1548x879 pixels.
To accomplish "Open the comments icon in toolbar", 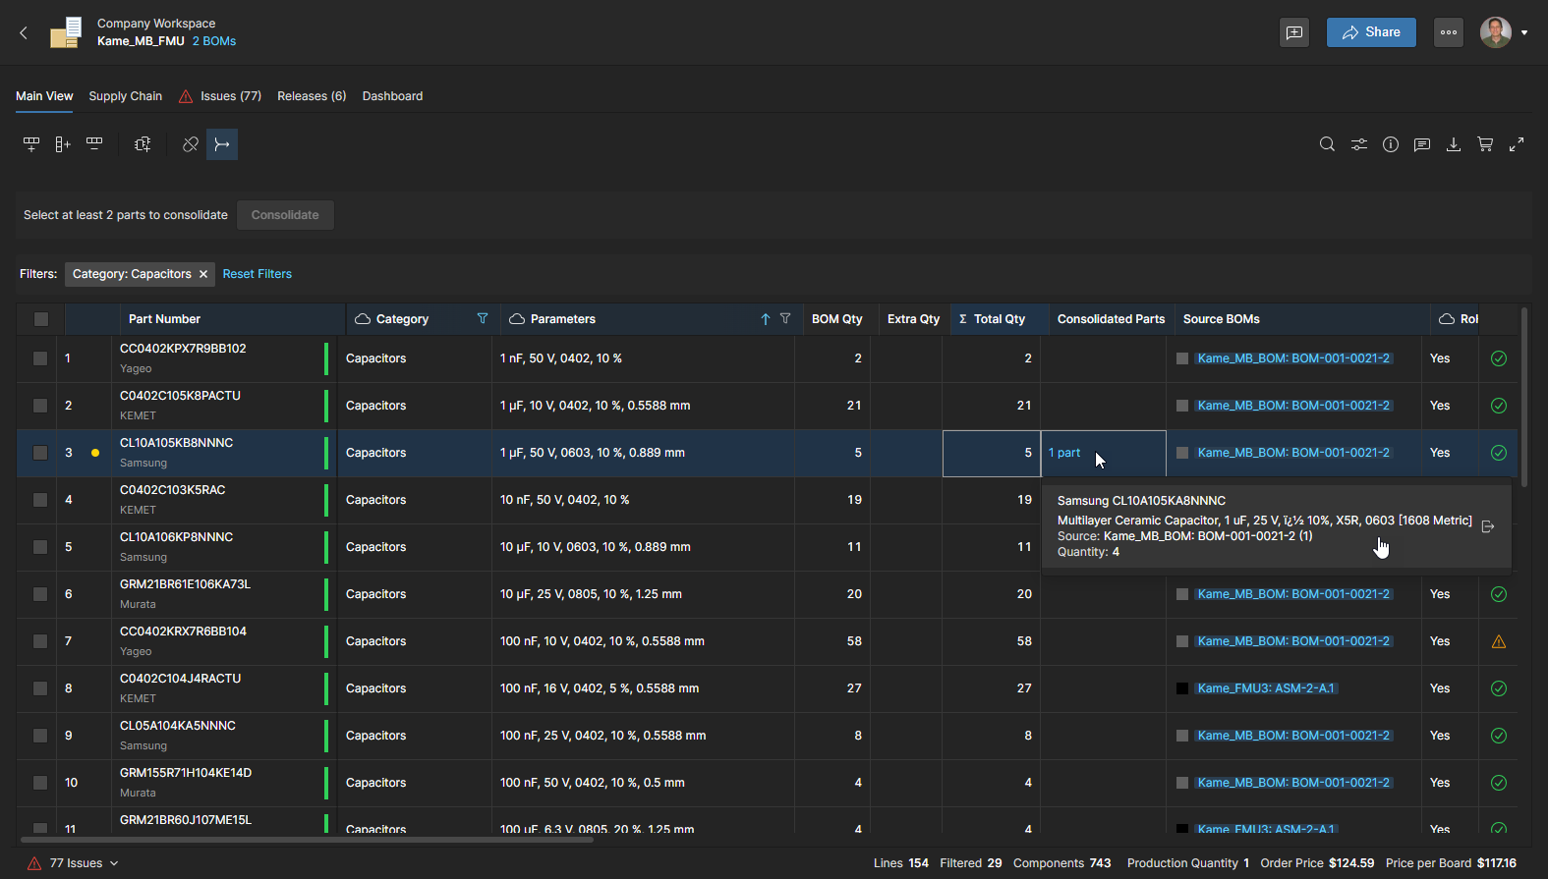I will point(1422,144).
